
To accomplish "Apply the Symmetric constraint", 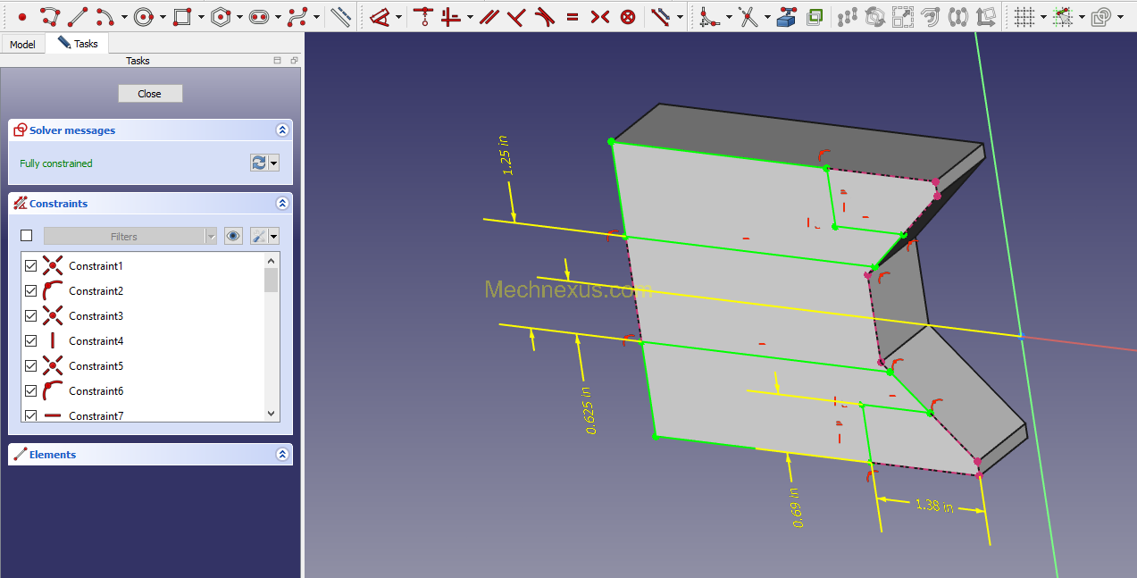I will (x=600, y=16).
